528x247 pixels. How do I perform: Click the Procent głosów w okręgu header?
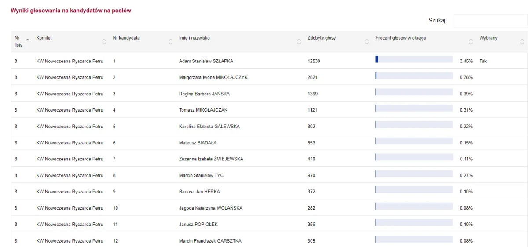(400, 38)
